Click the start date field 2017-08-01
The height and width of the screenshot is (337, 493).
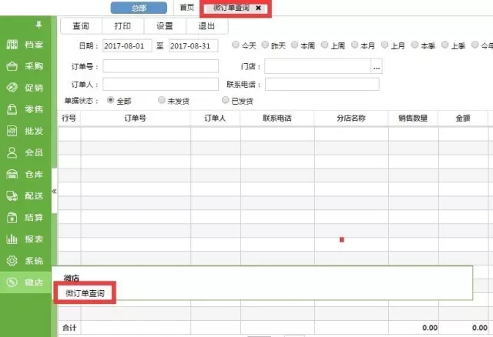(x=127, y=46)
